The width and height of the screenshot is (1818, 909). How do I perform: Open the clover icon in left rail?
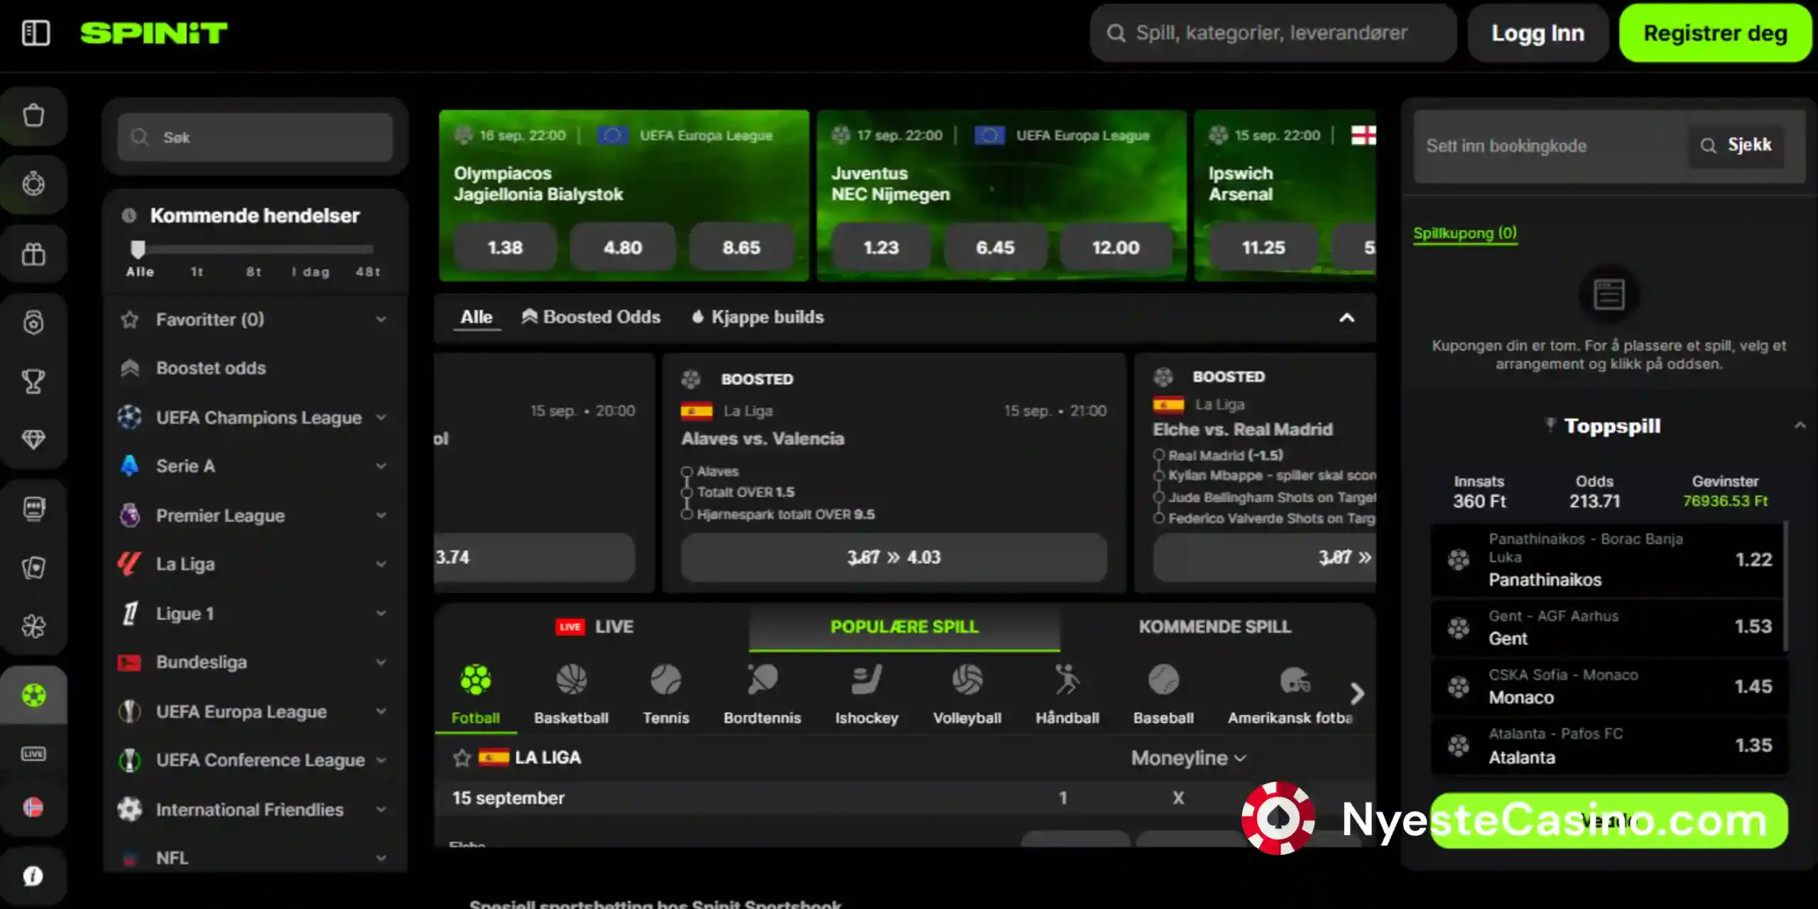pos(33,626)
